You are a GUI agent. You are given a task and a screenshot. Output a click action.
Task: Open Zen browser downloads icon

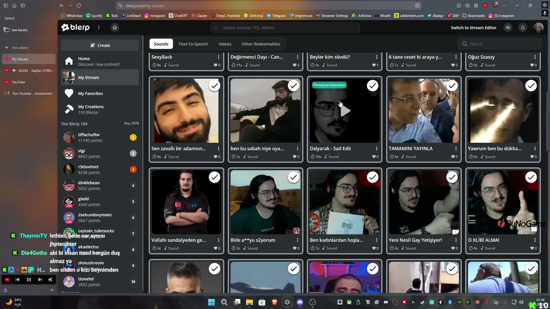click(x=5, y=290)
